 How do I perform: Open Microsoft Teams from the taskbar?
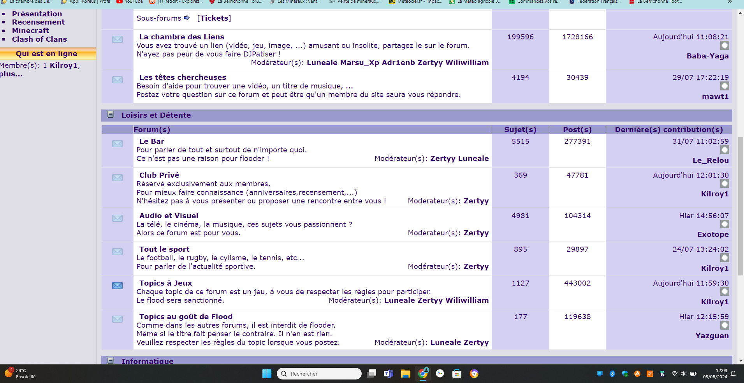tap(388, 374)
